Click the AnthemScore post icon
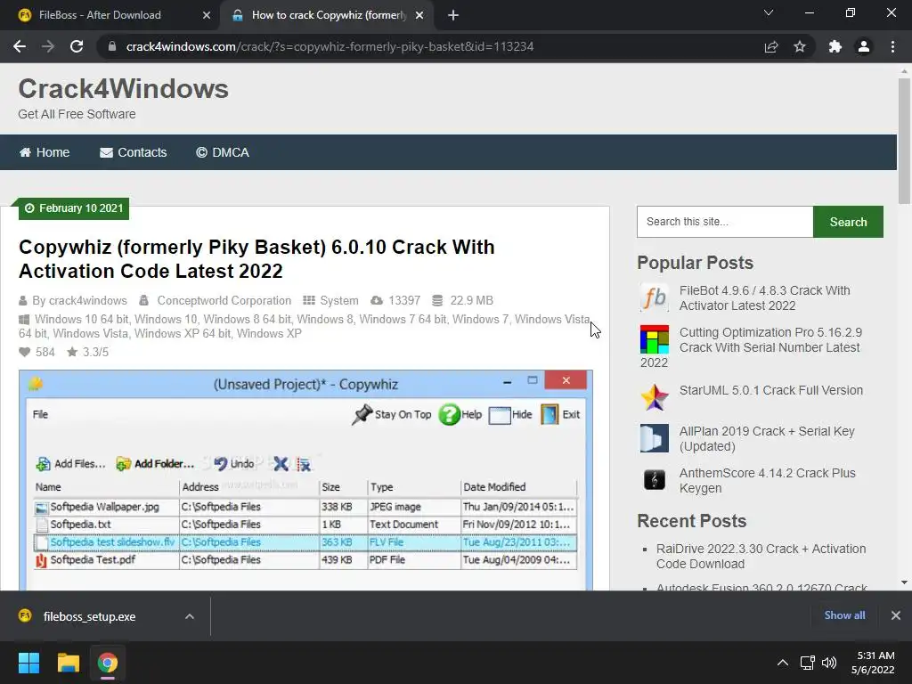 point(655,480)
